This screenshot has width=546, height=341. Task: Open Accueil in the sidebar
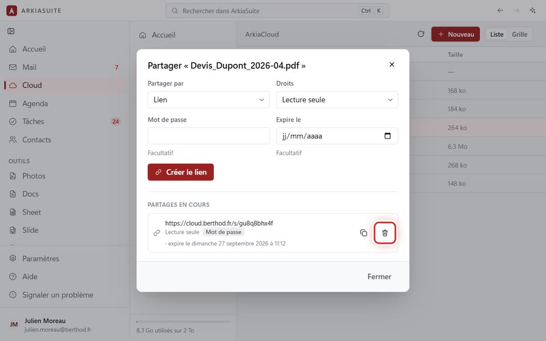[x=65, y=49]
